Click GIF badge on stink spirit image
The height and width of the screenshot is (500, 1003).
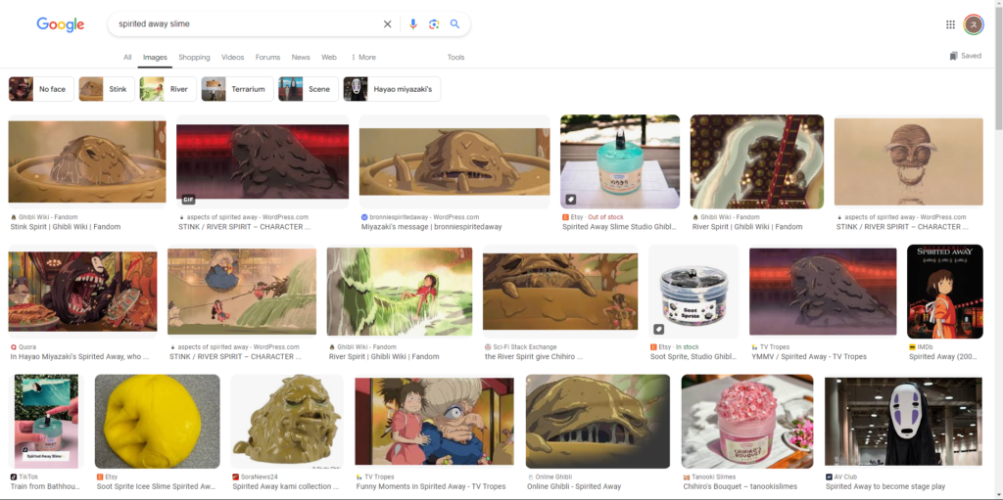tap(188, 200)
